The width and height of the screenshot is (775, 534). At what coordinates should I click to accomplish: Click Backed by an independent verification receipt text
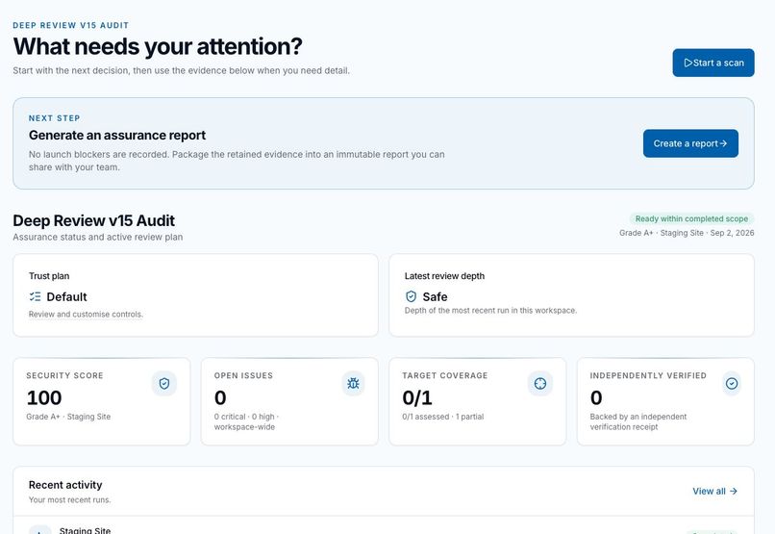[638, 421]
